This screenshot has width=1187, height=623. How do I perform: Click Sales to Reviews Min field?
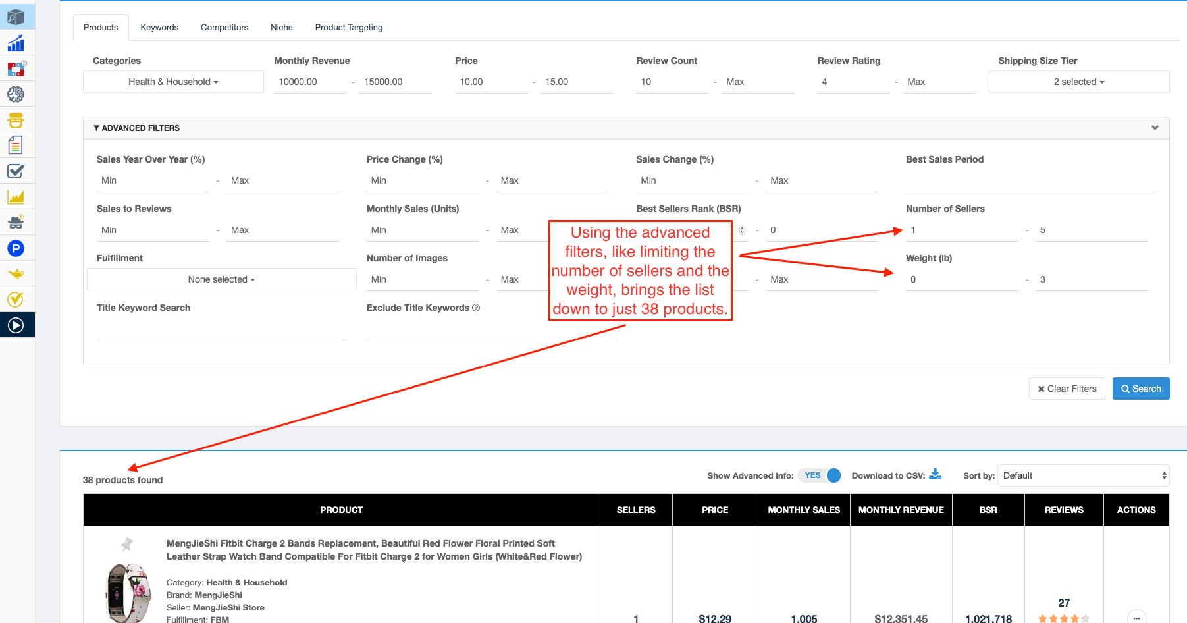(153, 230)
